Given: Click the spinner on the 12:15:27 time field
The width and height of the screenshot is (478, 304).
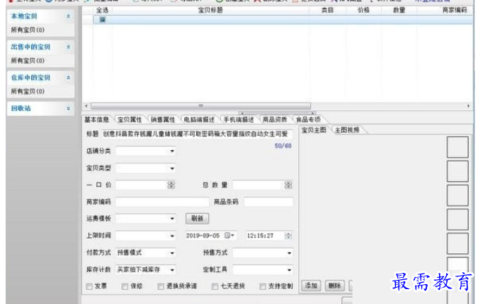Looking at the screenshot, I should [x=288, y=235].
